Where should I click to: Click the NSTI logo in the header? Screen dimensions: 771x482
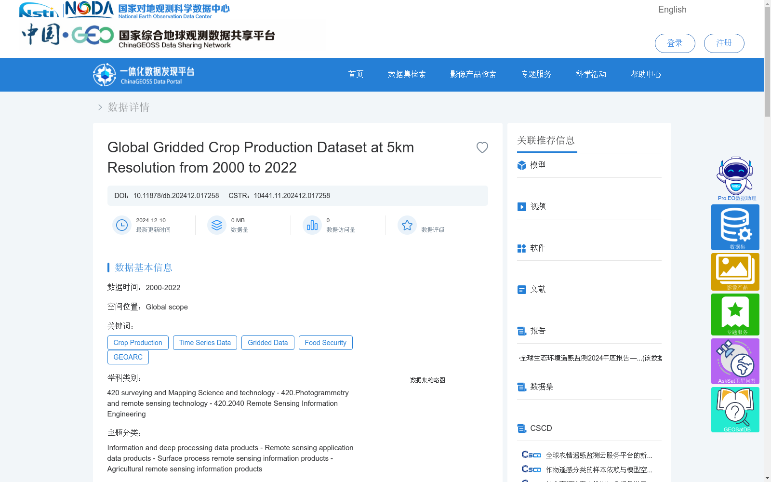coord(39,10)
